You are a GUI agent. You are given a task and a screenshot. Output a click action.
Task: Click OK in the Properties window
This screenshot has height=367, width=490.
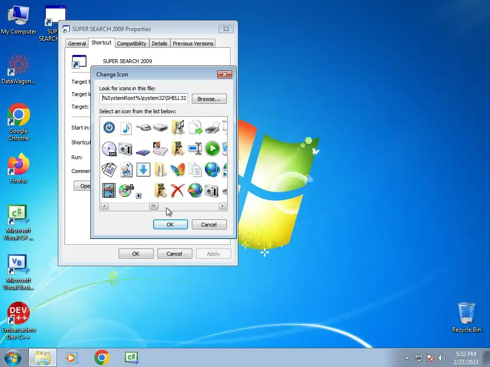click(136, 254)
